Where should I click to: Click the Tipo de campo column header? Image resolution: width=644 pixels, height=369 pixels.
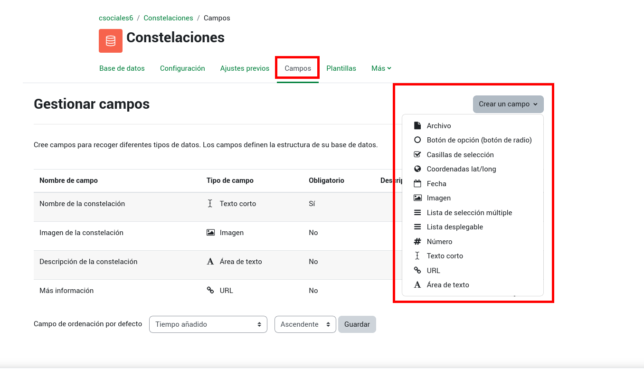pos(230,180)
